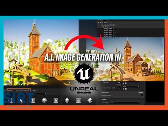The image size is (168, 126).
Task: Go to Content in the Content Browser breadcrumb
Action: coord(10,90)
